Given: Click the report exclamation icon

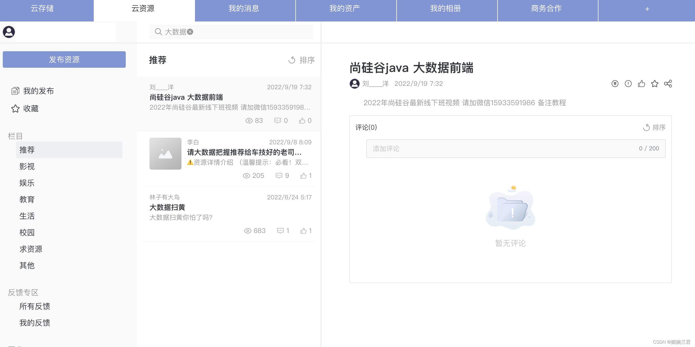Looking at the screenshot, I should 628,84.
